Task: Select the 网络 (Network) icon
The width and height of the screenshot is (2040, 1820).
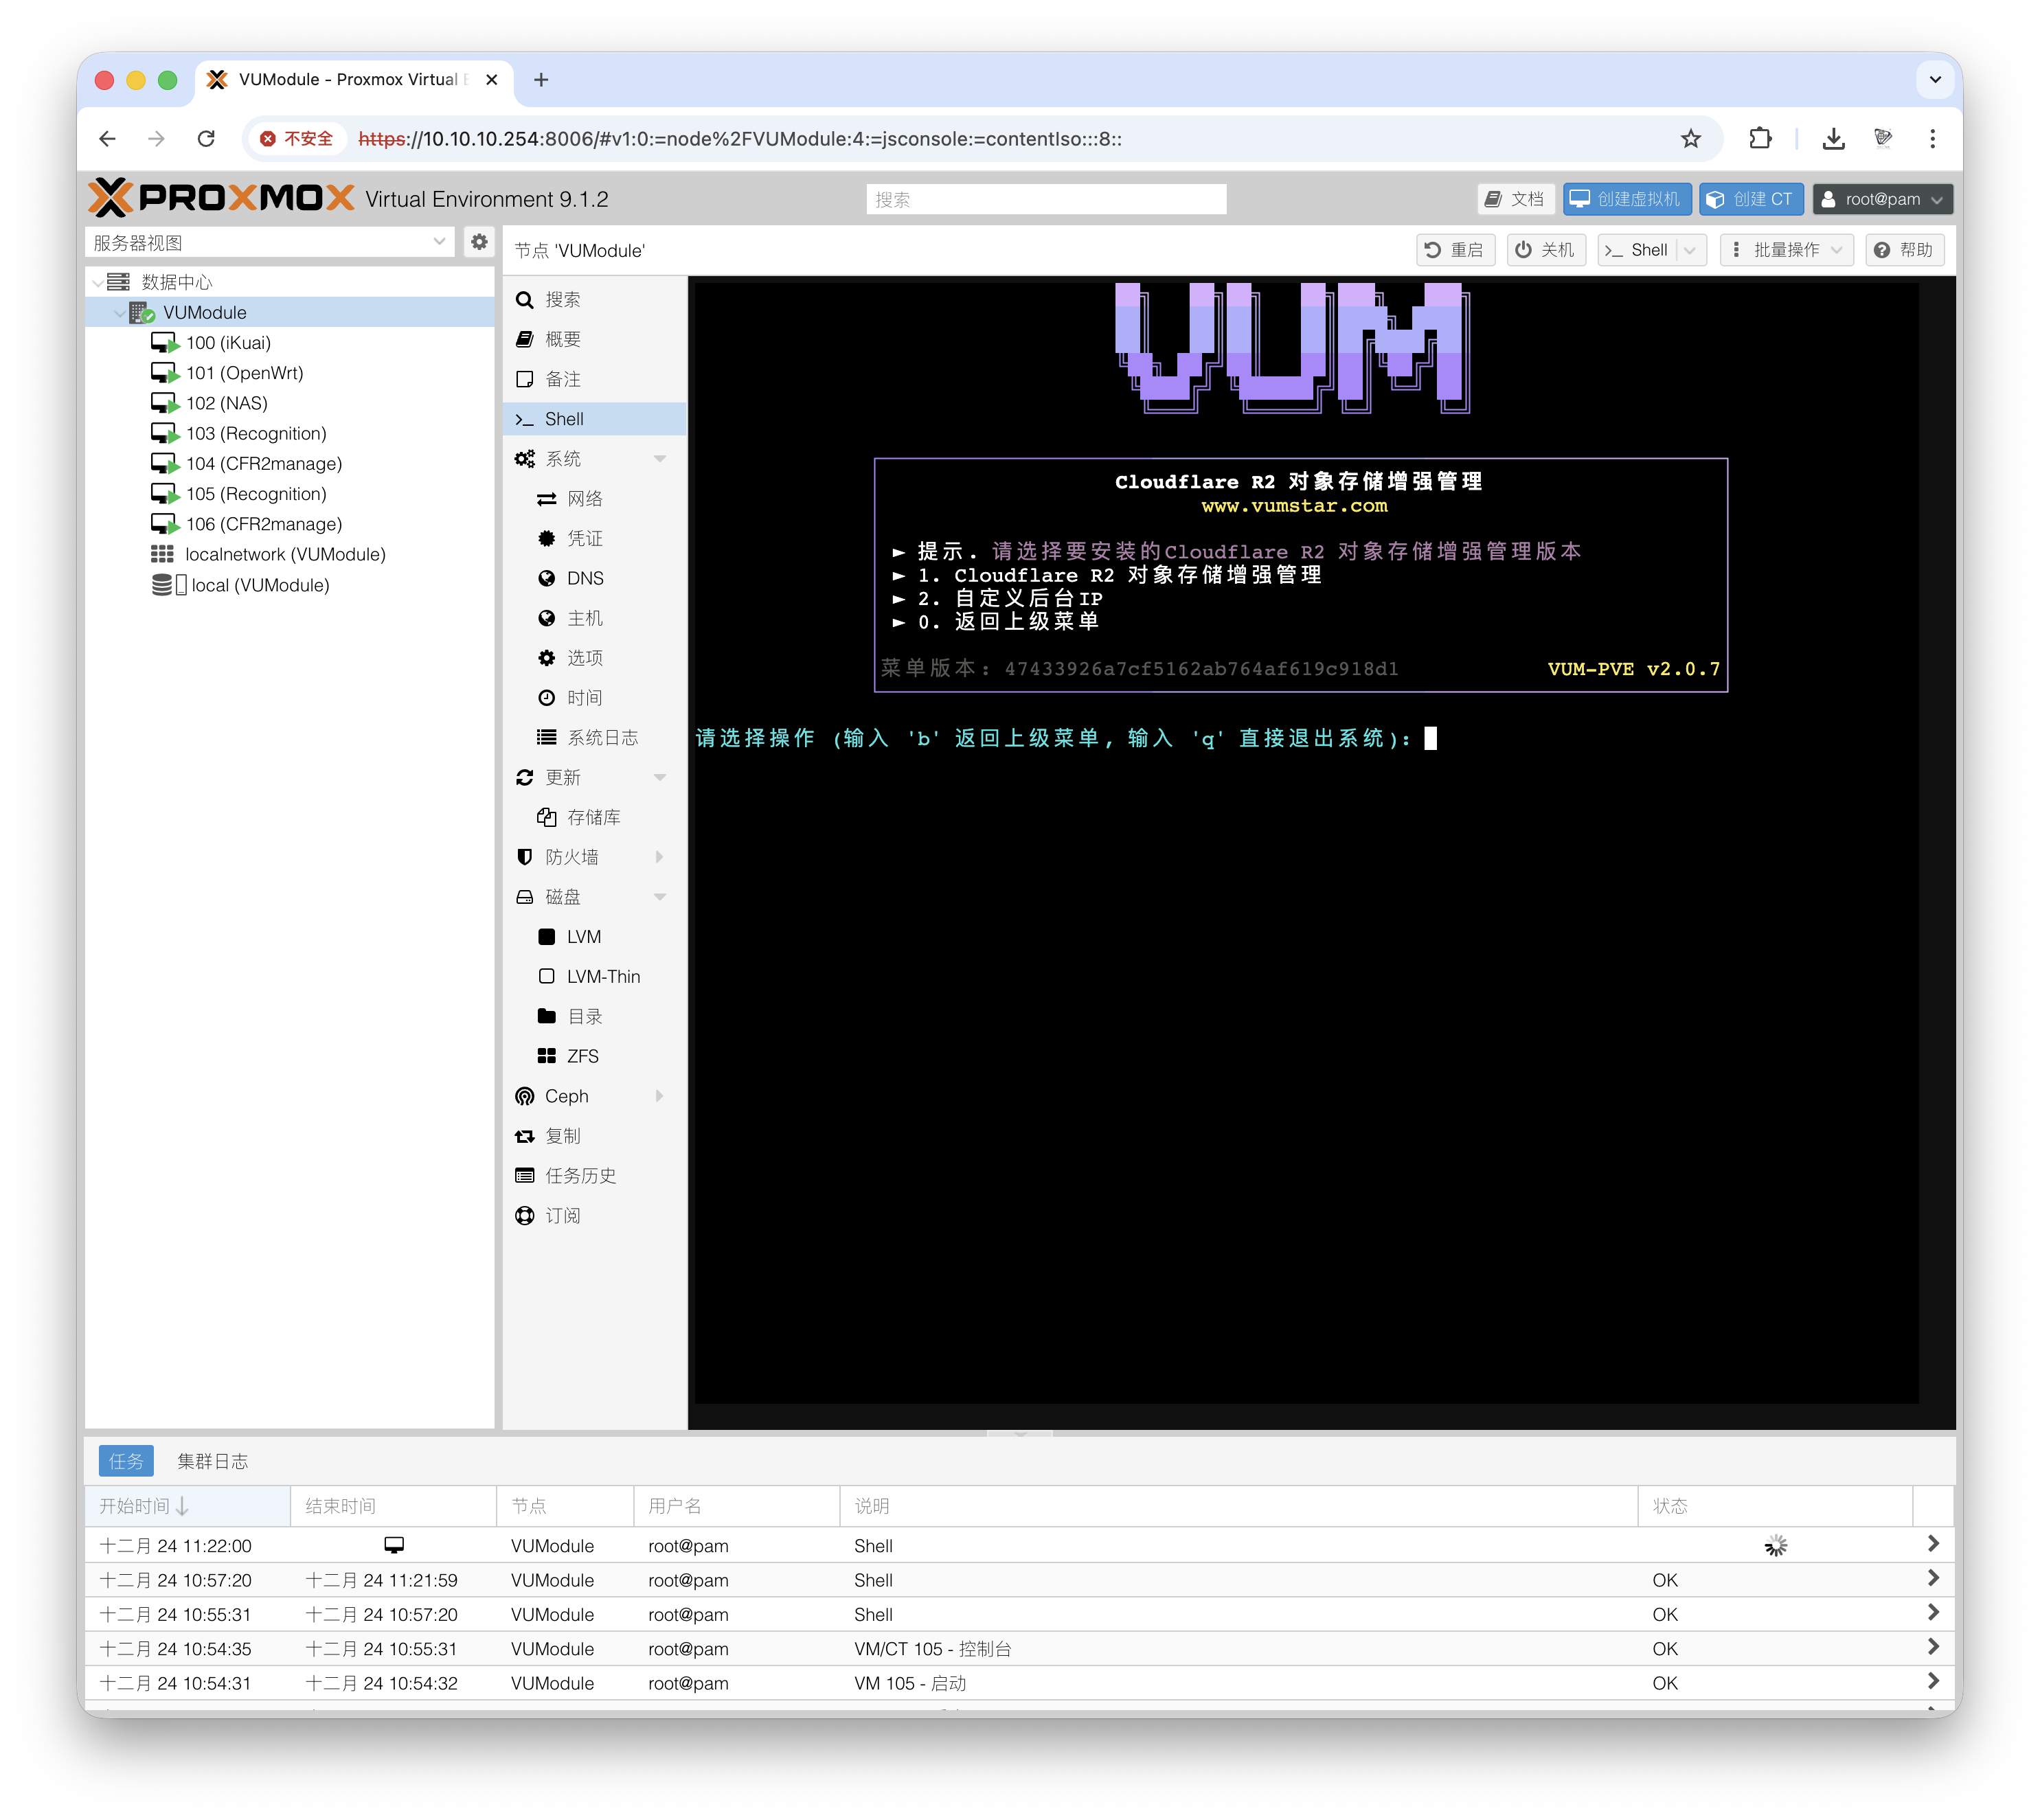Action: click(546, 498)
